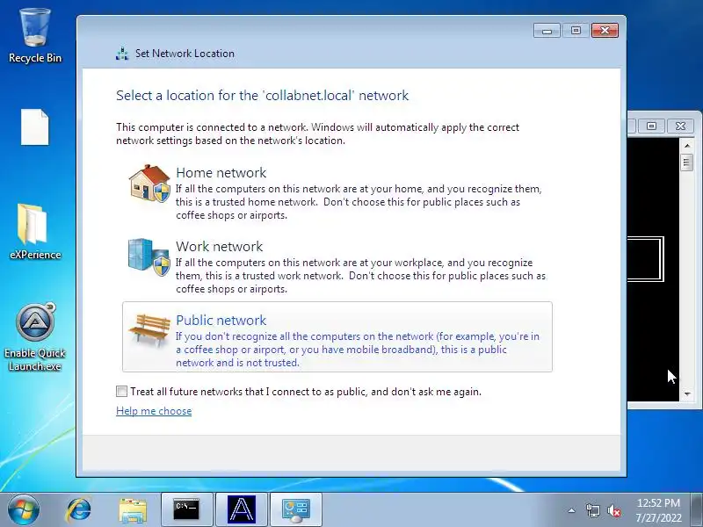Open the Windows Start menu
Viewport: 703px width, 527px height.
click(x=24, y=509)
